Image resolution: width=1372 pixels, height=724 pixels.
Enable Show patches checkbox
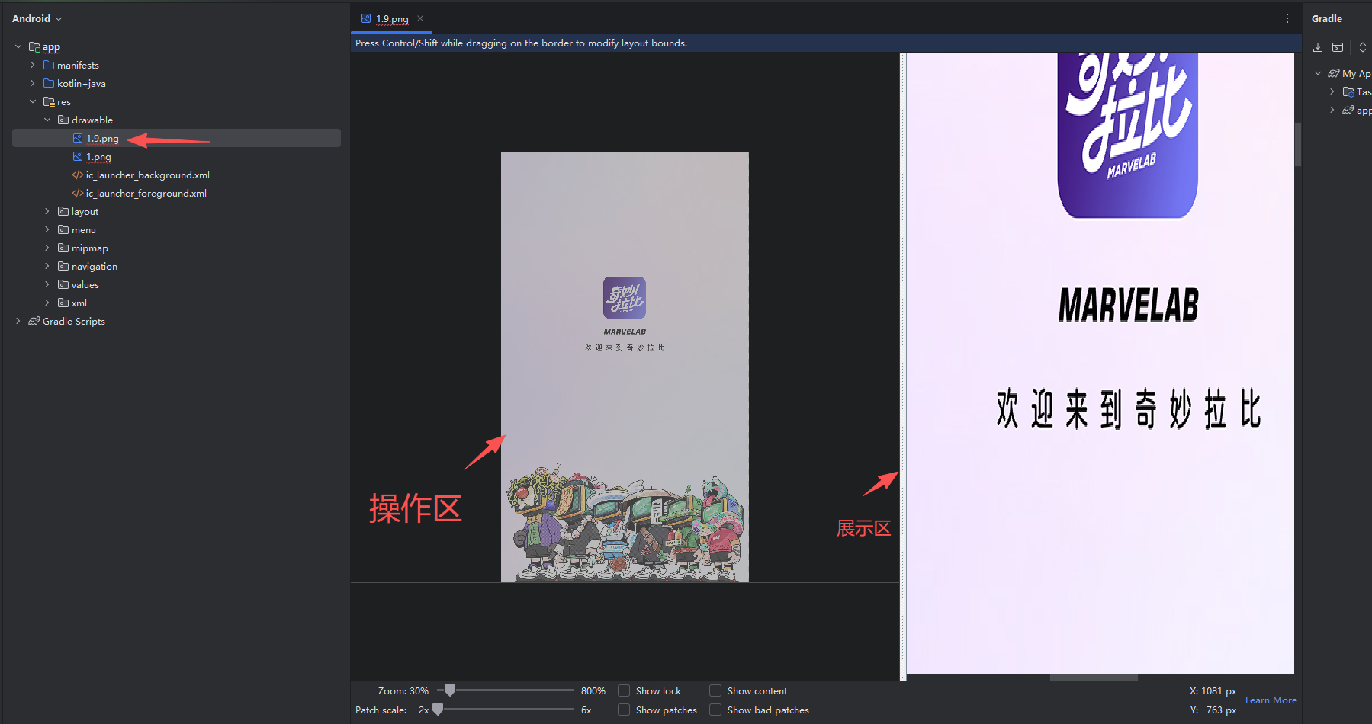[x=624, y=710]
